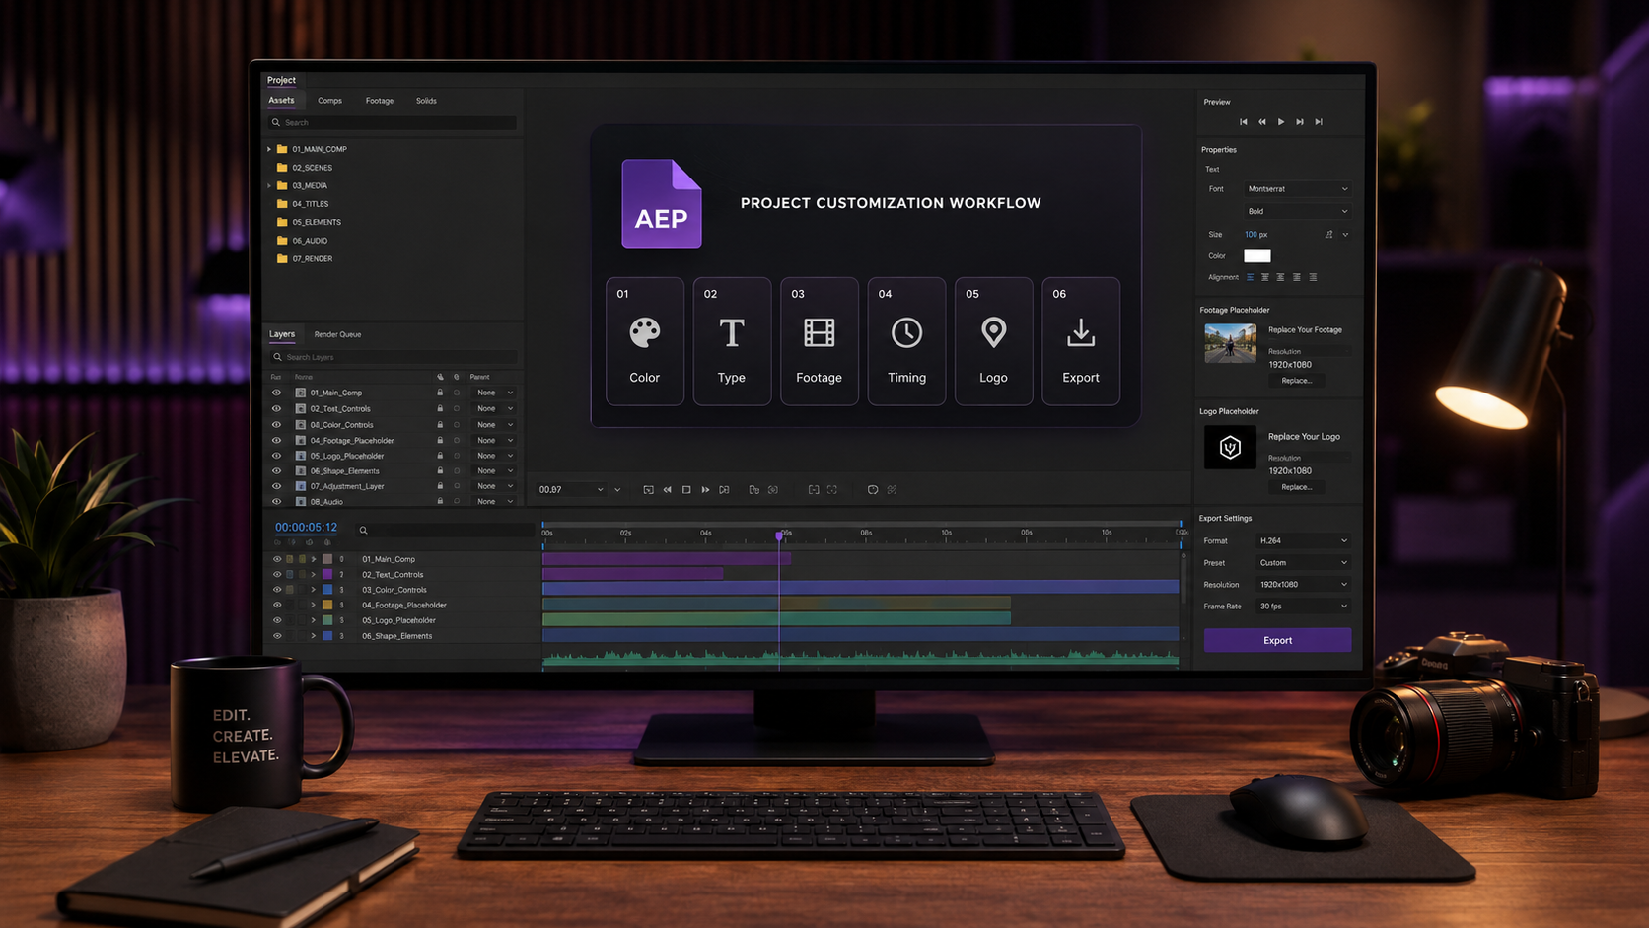
Task: Click Replace under Logo Placeholder
Action: pyautogui.click(x=1297, y=487)
